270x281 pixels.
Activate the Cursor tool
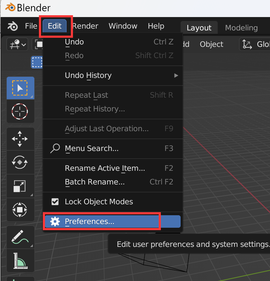(20, 111)
